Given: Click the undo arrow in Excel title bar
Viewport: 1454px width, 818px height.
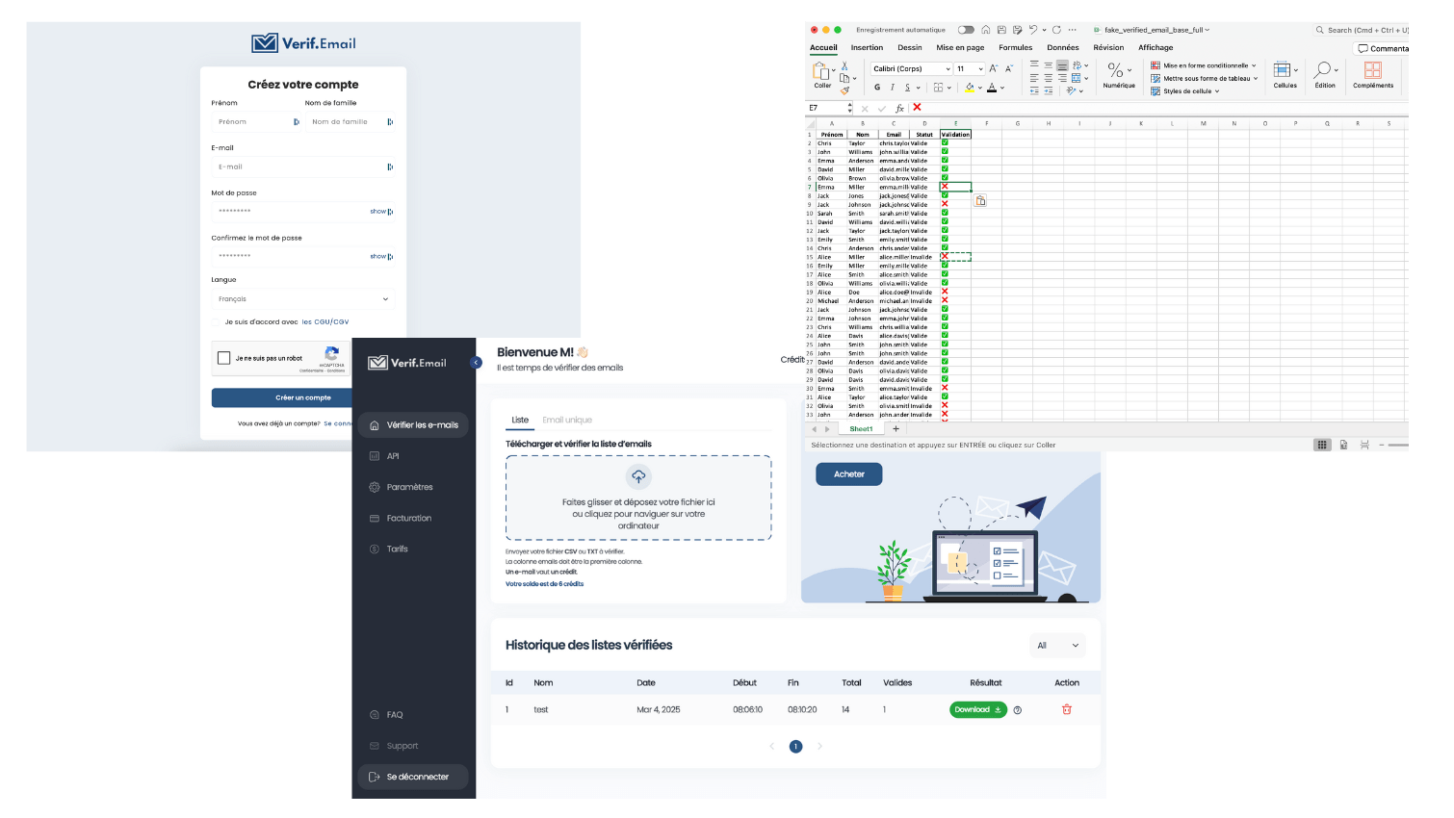Looking at the screenshot, I should pyautogui.click(x=1033, y=30).
